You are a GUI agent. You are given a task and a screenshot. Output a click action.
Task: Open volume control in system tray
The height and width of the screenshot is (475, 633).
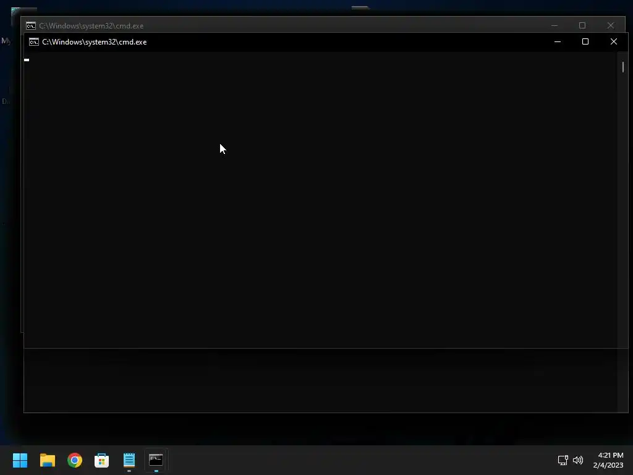[x=578, y=460]
